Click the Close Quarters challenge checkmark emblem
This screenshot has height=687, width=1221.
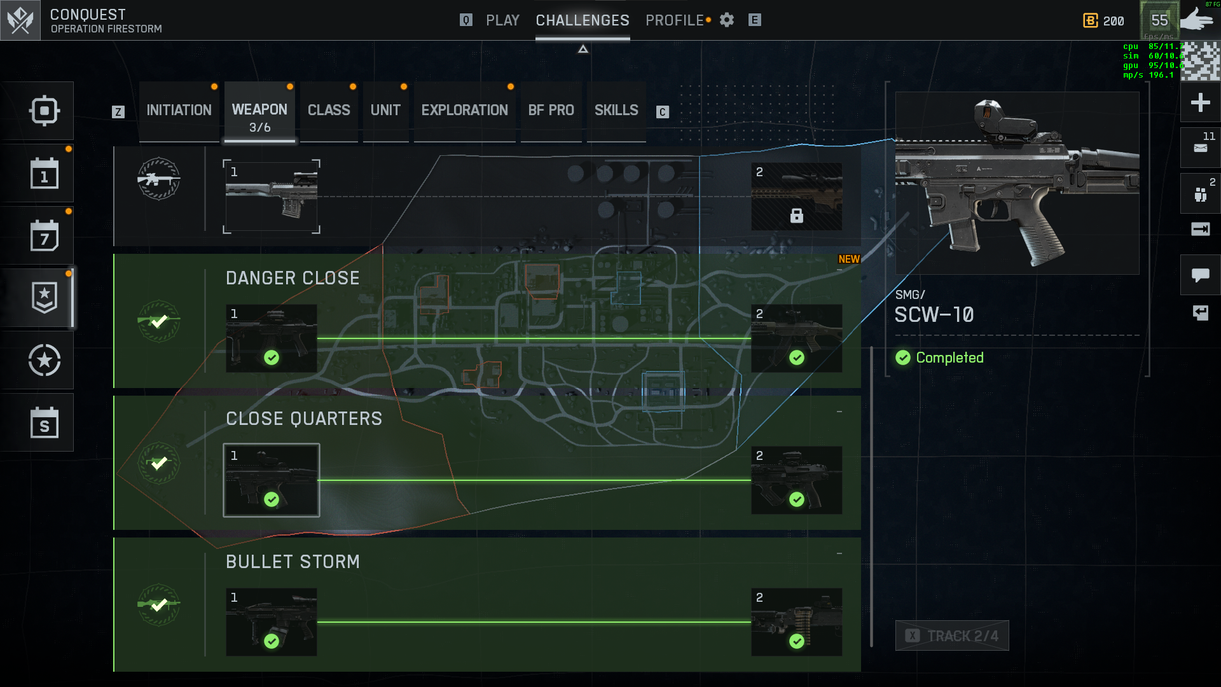[159, 463]
